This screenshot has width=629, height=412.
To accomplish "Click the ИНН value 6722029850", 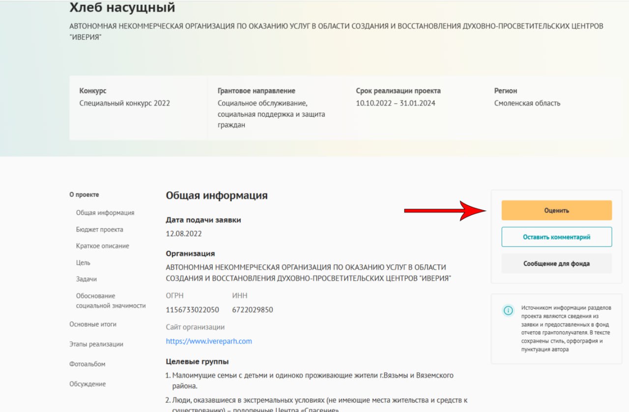I will pyautogui.click(x=253, y=310).
